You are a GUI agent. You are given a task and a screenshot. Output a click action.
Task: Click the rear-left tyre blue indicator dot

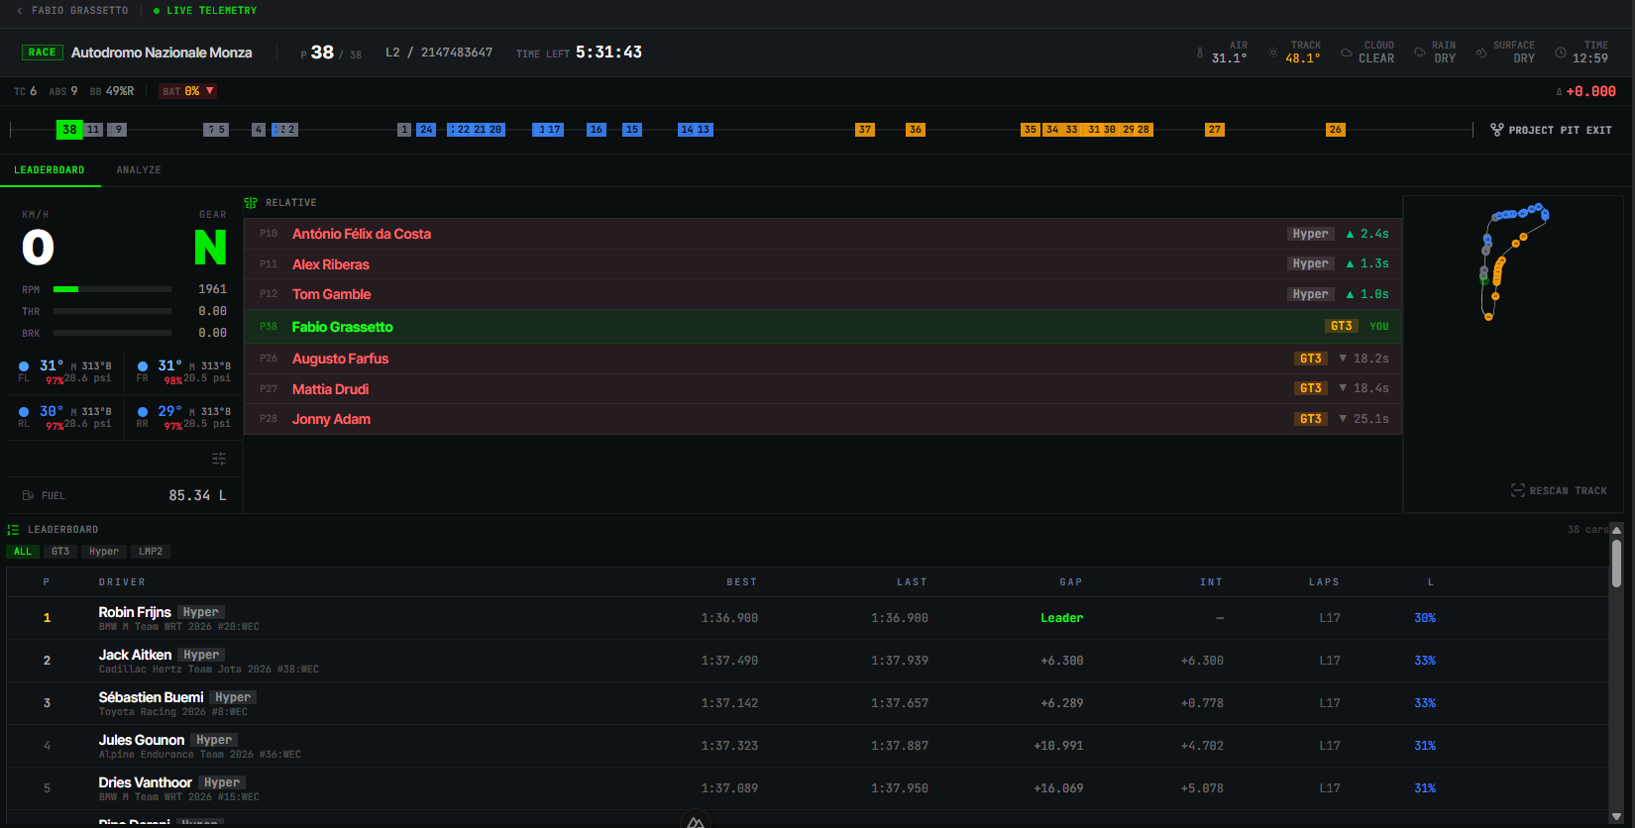click(24, 412)
